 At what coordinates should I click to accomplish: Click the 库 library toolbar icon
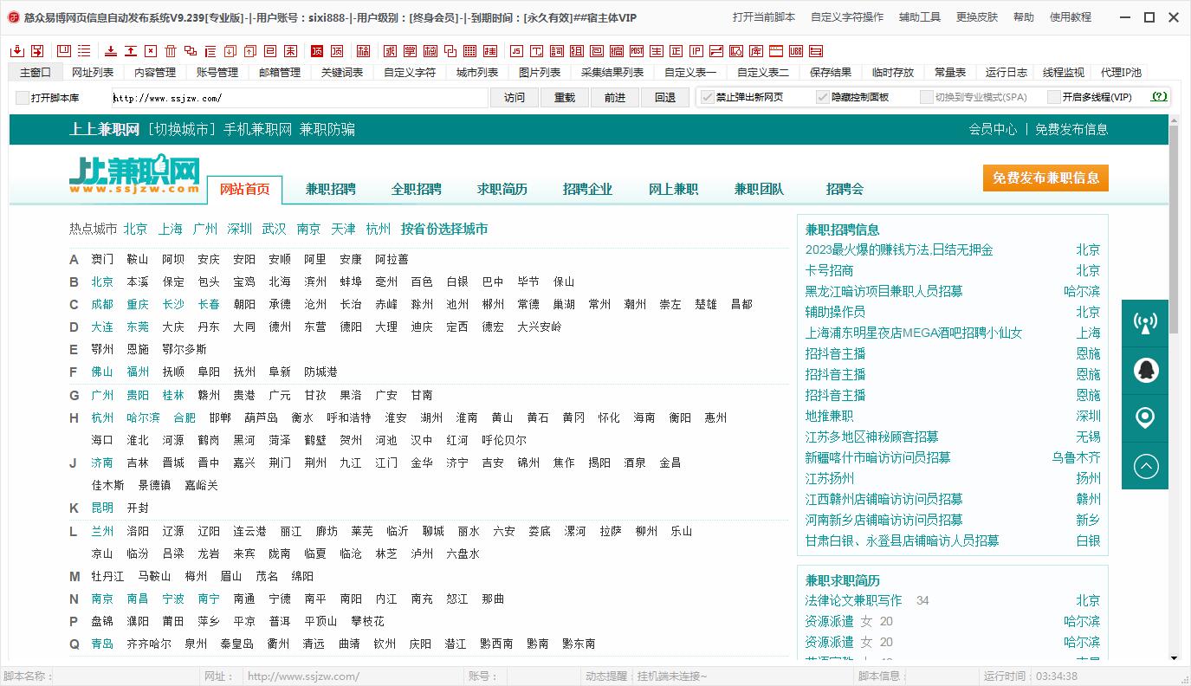[756, 51]
